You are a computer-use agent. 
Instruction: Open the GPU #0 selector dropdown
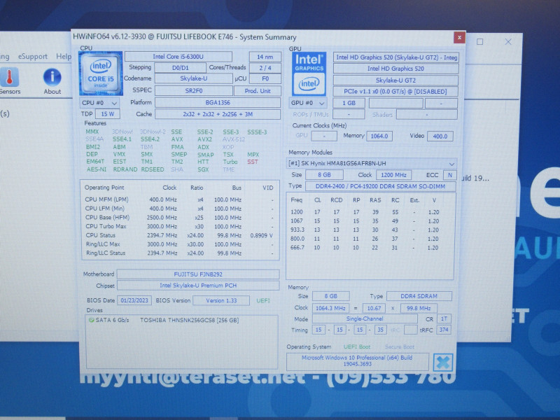307,103
